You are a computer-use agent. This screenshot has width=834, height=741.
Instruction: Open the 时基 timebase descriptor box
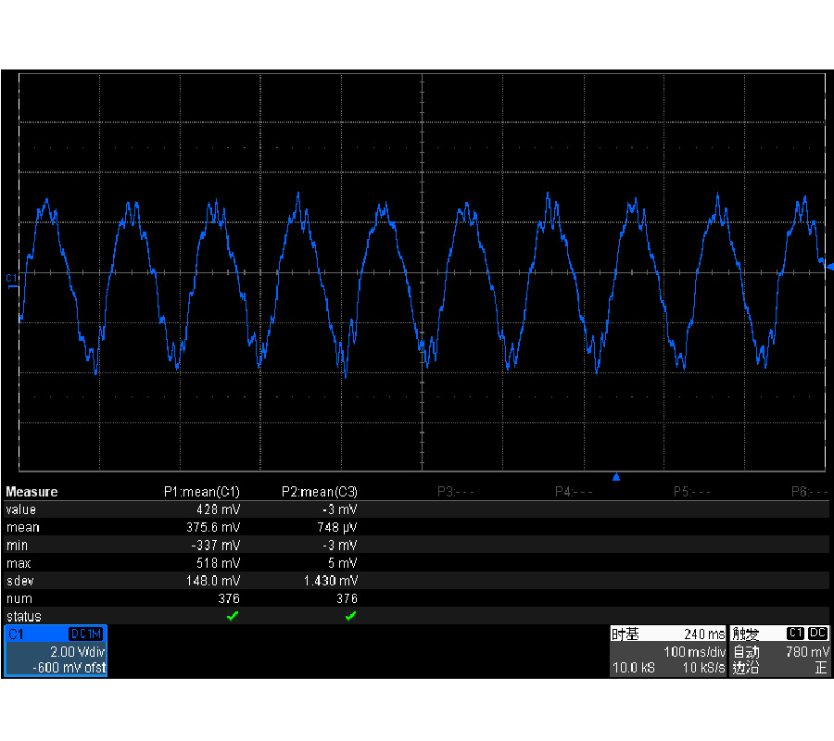668,650
